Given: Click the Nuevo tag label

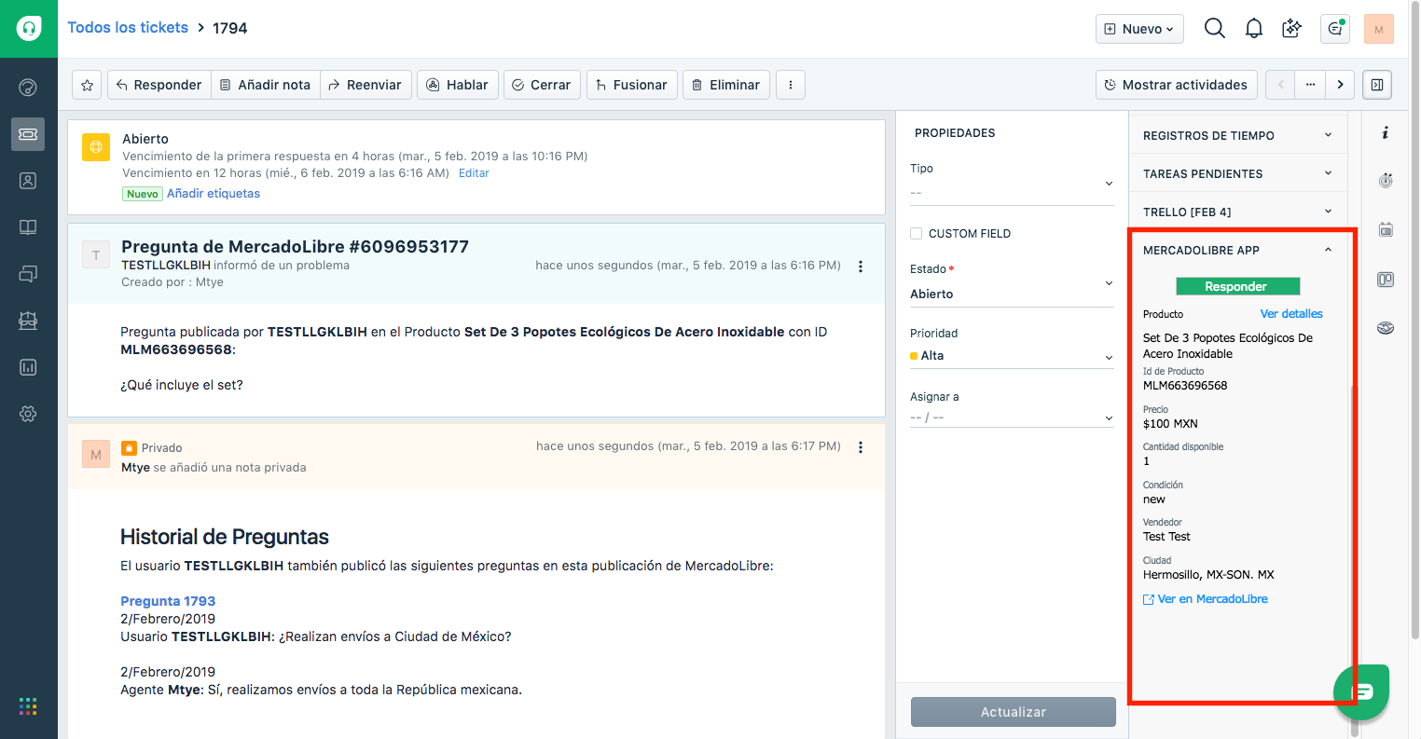Looking at the screenshot, I should (143, 194).
